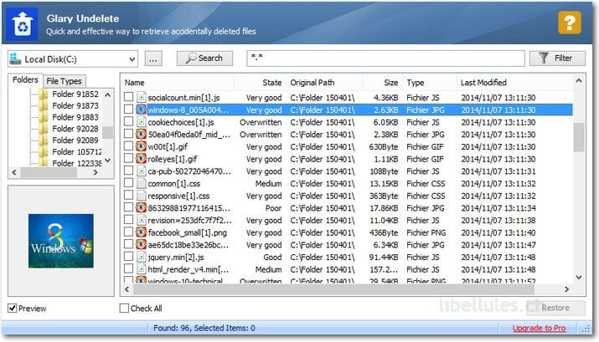Uncheck the Preview checkbox
Screen dimensions: 599x342
[x=13, y=308]
